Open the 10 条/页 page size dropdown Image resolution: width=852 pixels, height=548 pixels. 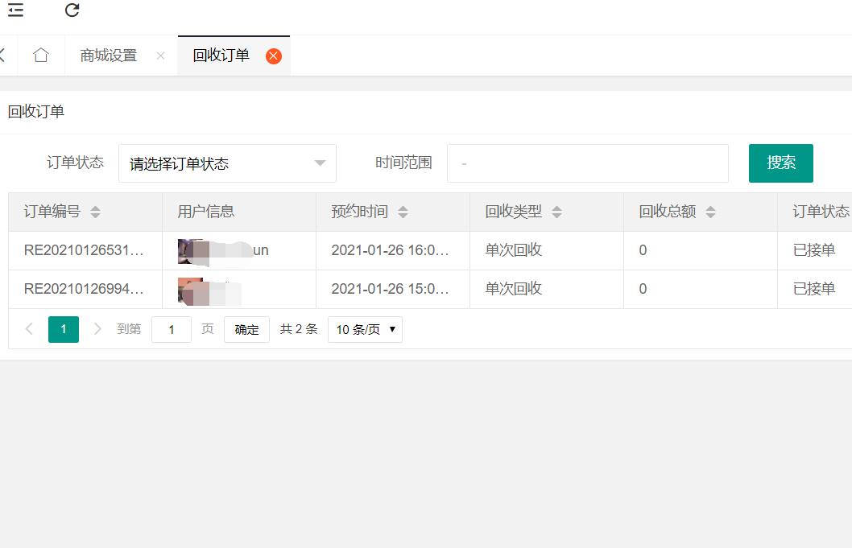[365, 329]
